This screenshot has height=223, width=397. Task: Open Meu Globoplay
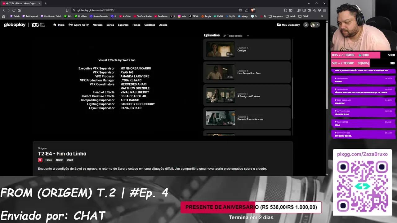tap(288, 25)
